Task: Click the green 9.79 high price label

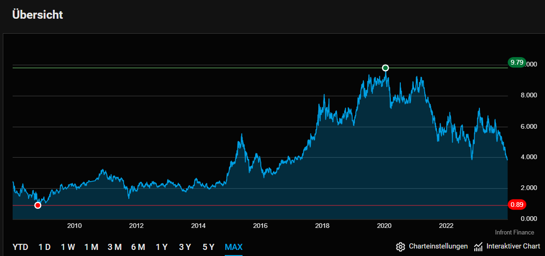Action: click(x=517, y=63)
